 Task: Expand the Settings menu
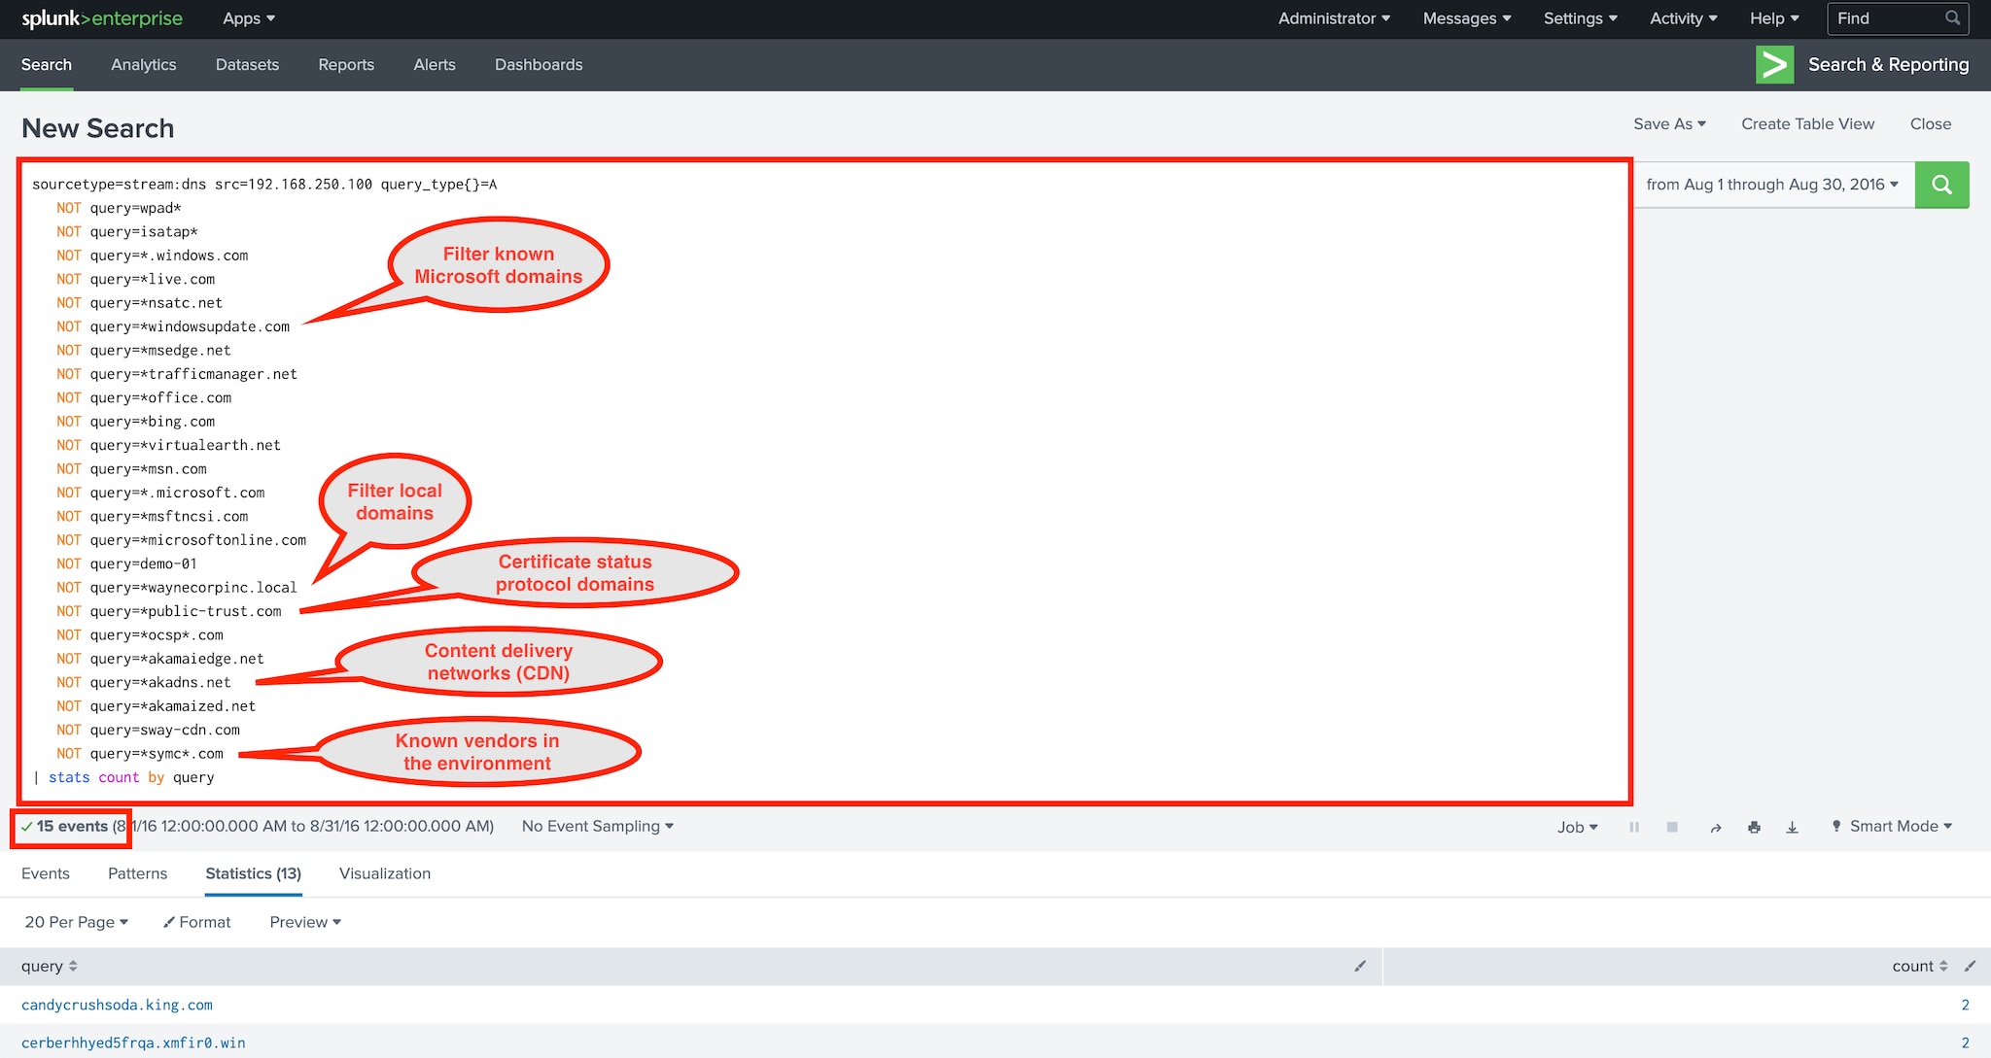1581,18
